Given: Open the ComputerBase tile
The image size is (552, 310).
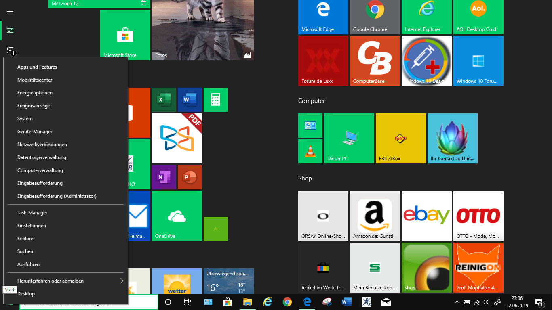Looking at the screenshot, I should (375, 61).
